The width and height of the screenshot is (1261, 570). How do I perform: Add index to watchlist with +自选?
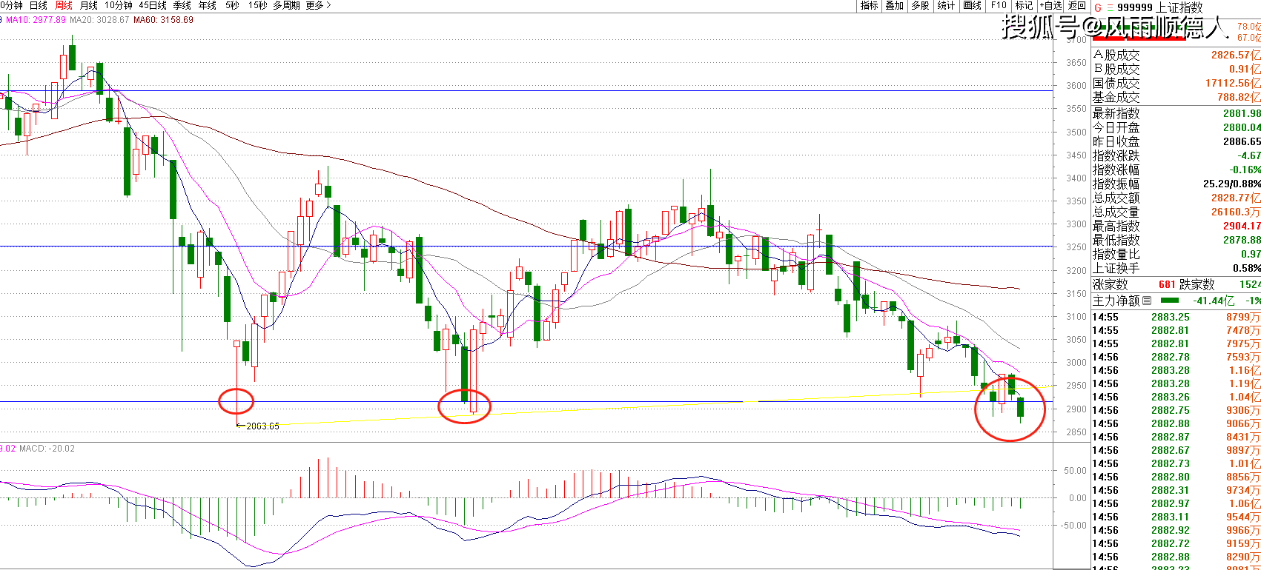[x=1050, y=5]
